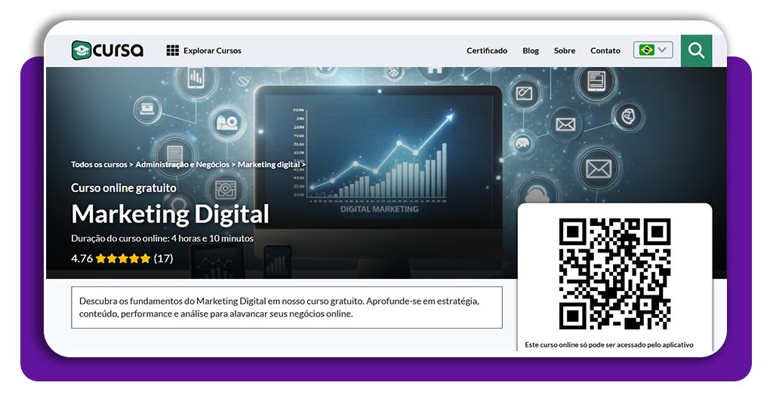Screen dimensions: 773x404
Task: Follow the Todos os cursos breadcrumb
Action: pos(99,164)
